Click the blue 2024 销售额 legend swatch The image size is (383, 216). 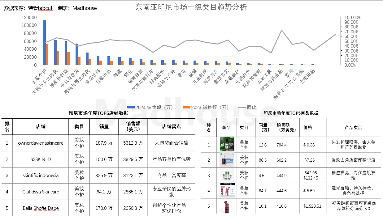[131, 108]
